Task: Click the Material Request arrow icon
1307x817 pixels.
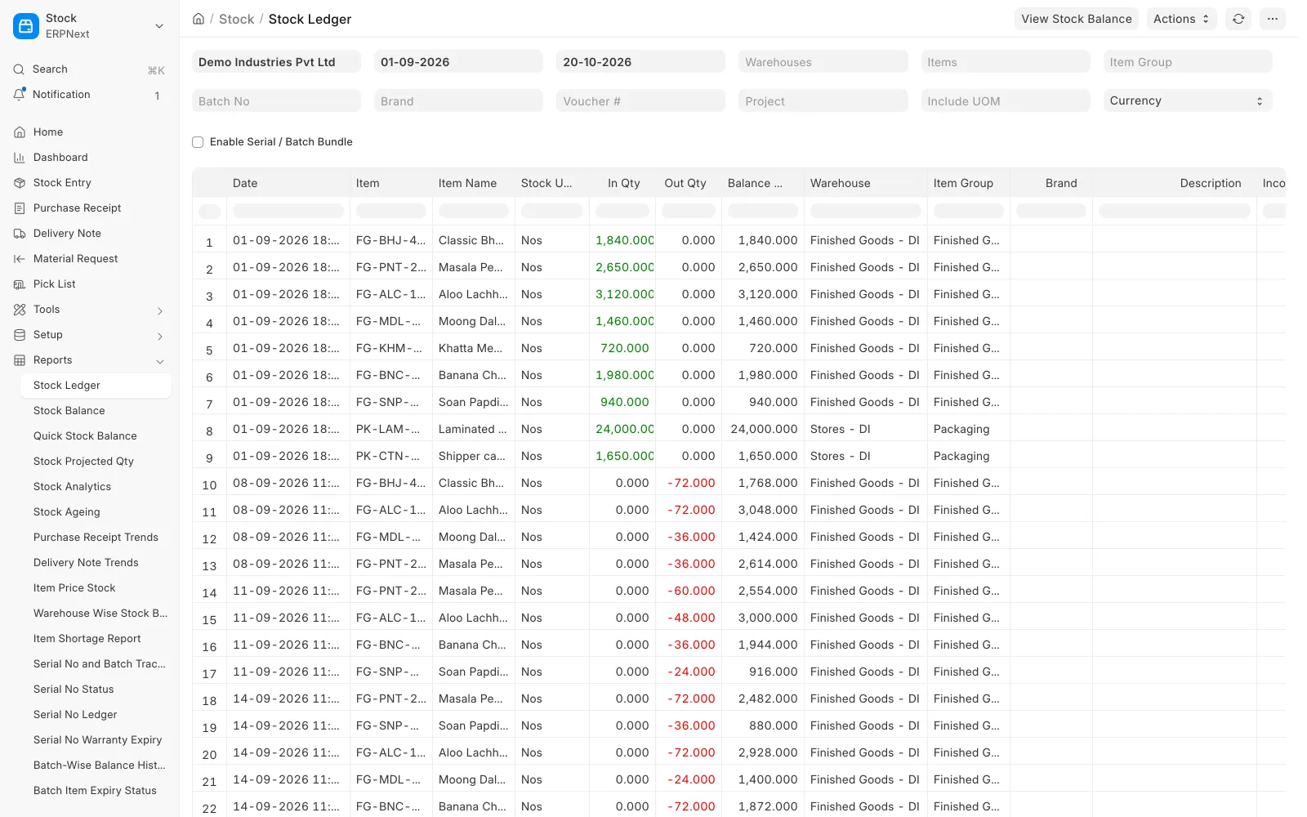Action: tap(20, 259)
